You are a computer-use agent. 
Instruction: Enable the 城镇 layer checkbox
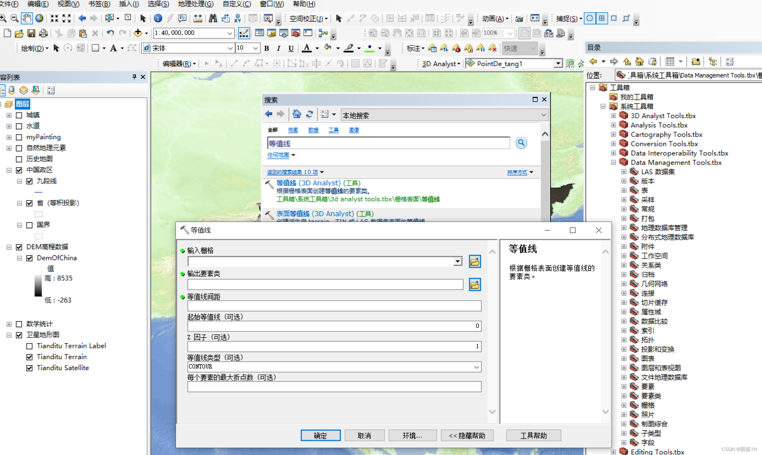(x=19, y=115)
